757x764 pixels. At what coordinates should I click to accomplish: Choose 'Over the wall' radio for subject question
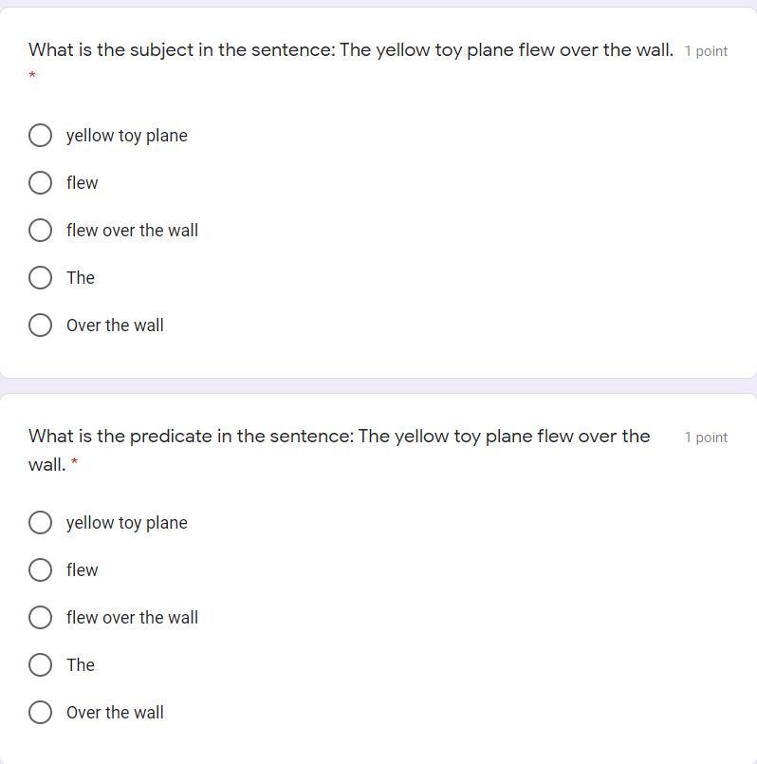pos(40,326)
